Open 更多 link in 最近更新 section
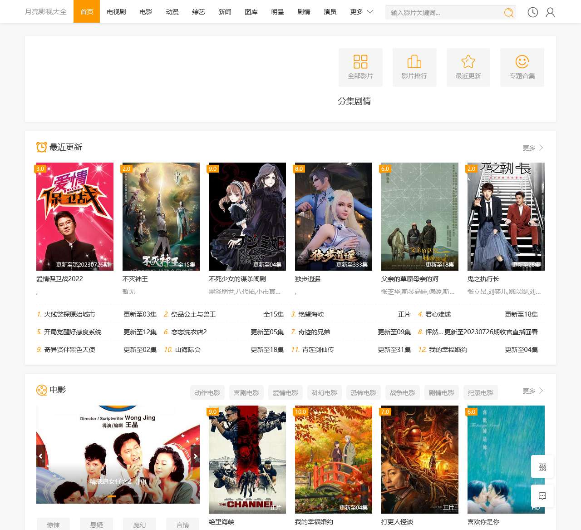This screenshot has height=530, width=581. [x=533, y=148]
